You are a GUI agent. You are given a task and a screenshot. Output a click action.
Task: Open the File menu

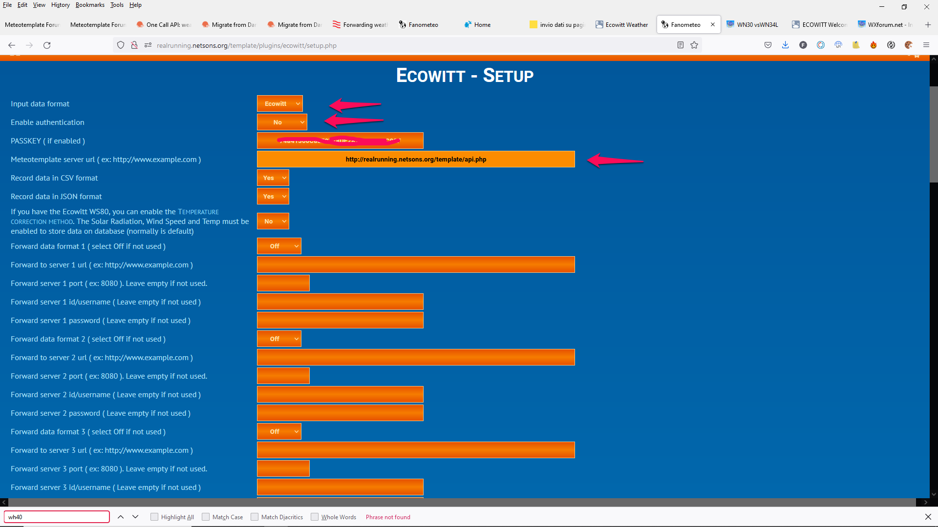click(x=7, y=5)
